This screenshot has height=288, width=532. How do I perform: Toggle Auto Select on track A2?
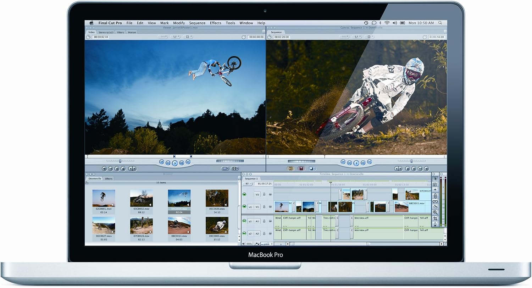[270, 233]
